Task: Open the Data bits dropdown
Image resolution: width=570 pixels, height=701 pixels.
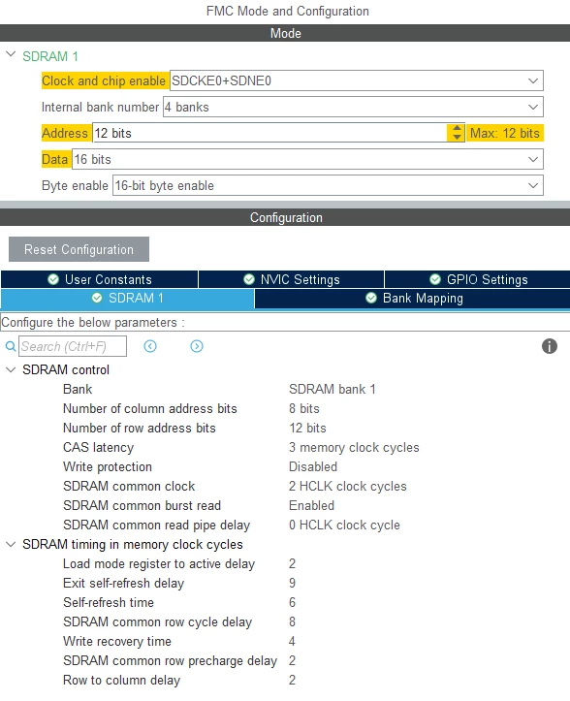Action: click(x=307, y=159)
